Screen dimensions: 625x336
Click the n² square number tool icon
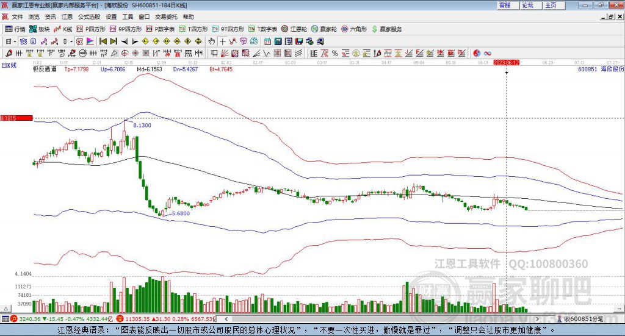[x=104, y=53]
